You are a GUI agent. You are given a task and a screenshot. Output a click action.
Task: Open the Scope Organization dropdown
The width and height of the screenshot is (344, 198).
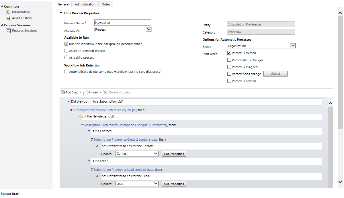tap(292, 46)
